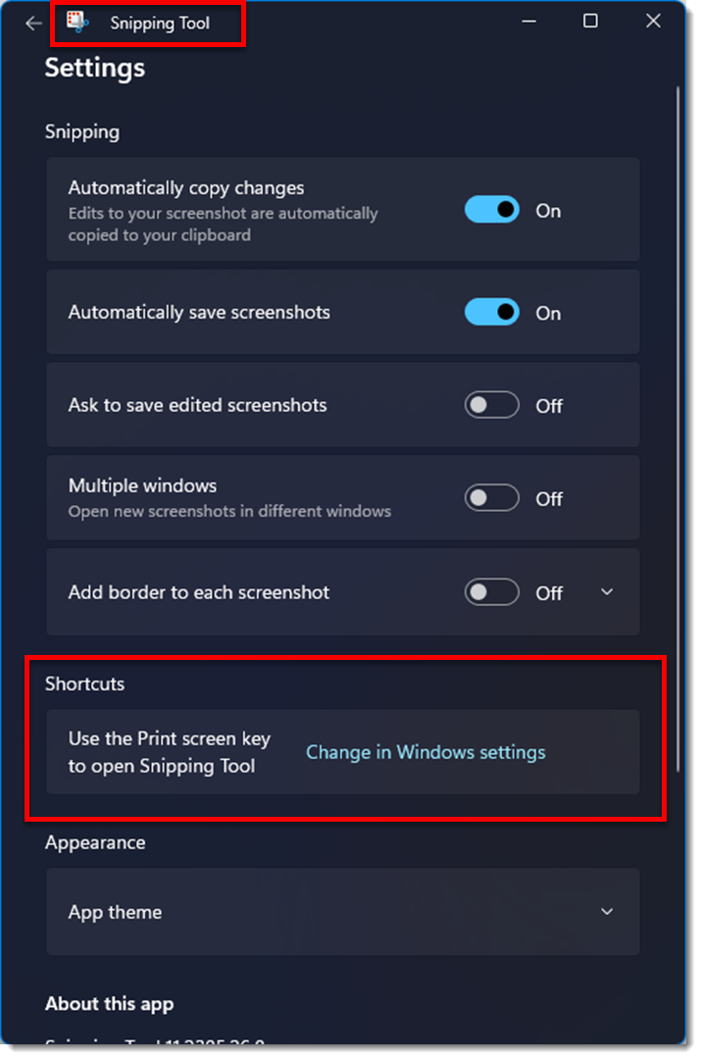Close the Snipping Tool settings window

[x=652, y=21]
